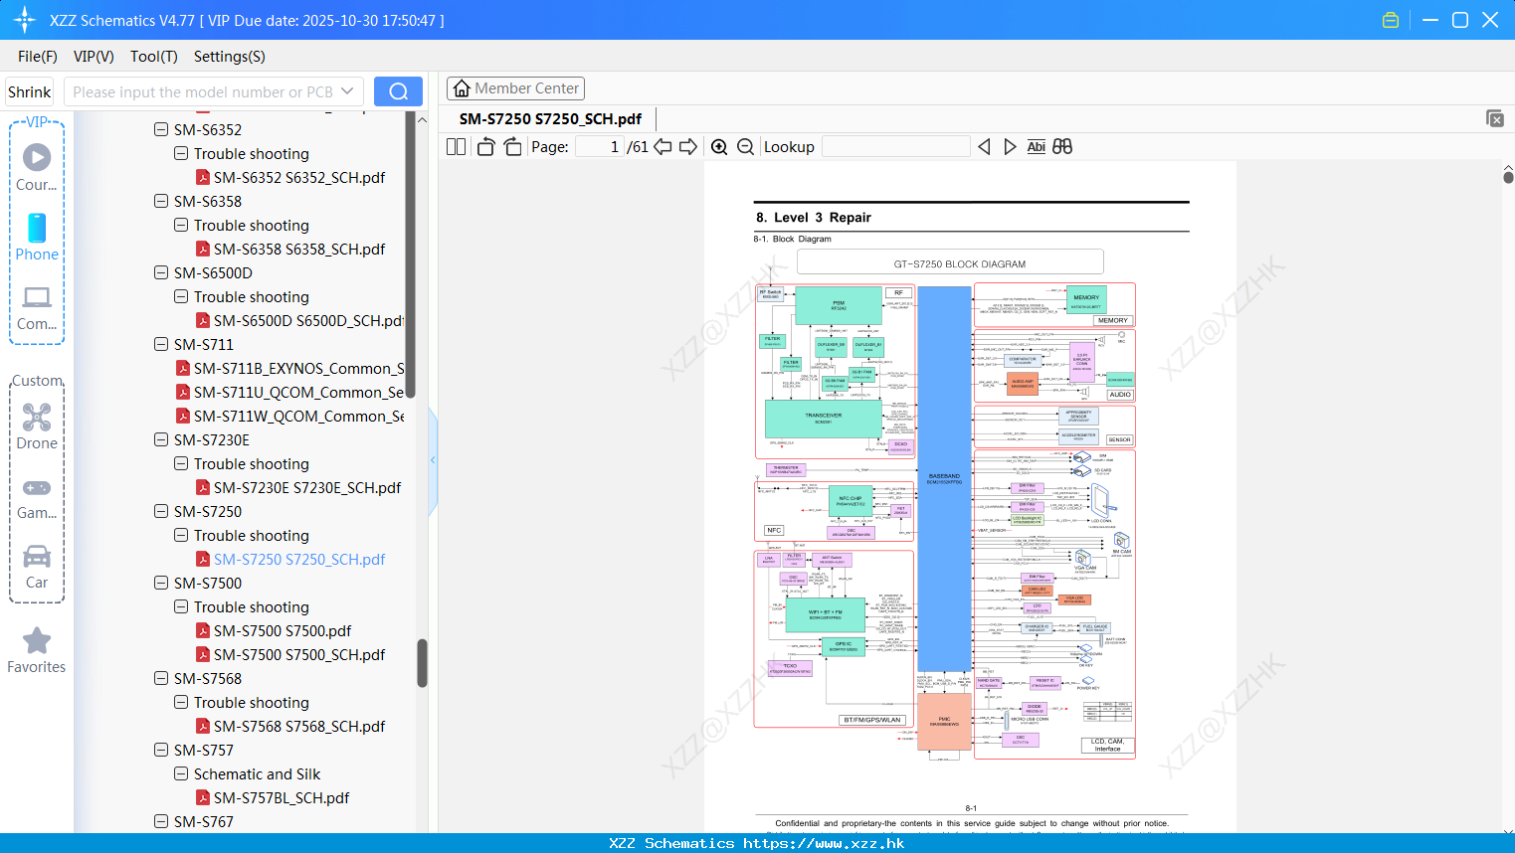Go to the previous PDF page arrow
The image size is (1515, 853).
tap(663, 146)
